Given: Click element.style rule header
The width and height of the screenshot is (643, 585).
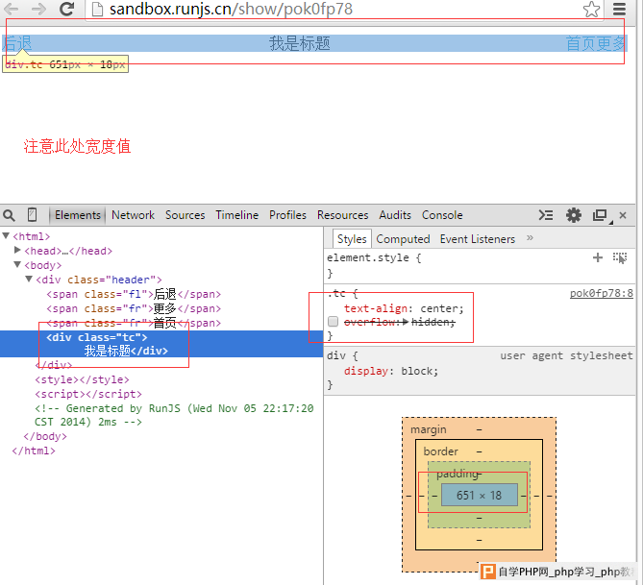Looking at the screenshot, I should [x=374, y=257].
